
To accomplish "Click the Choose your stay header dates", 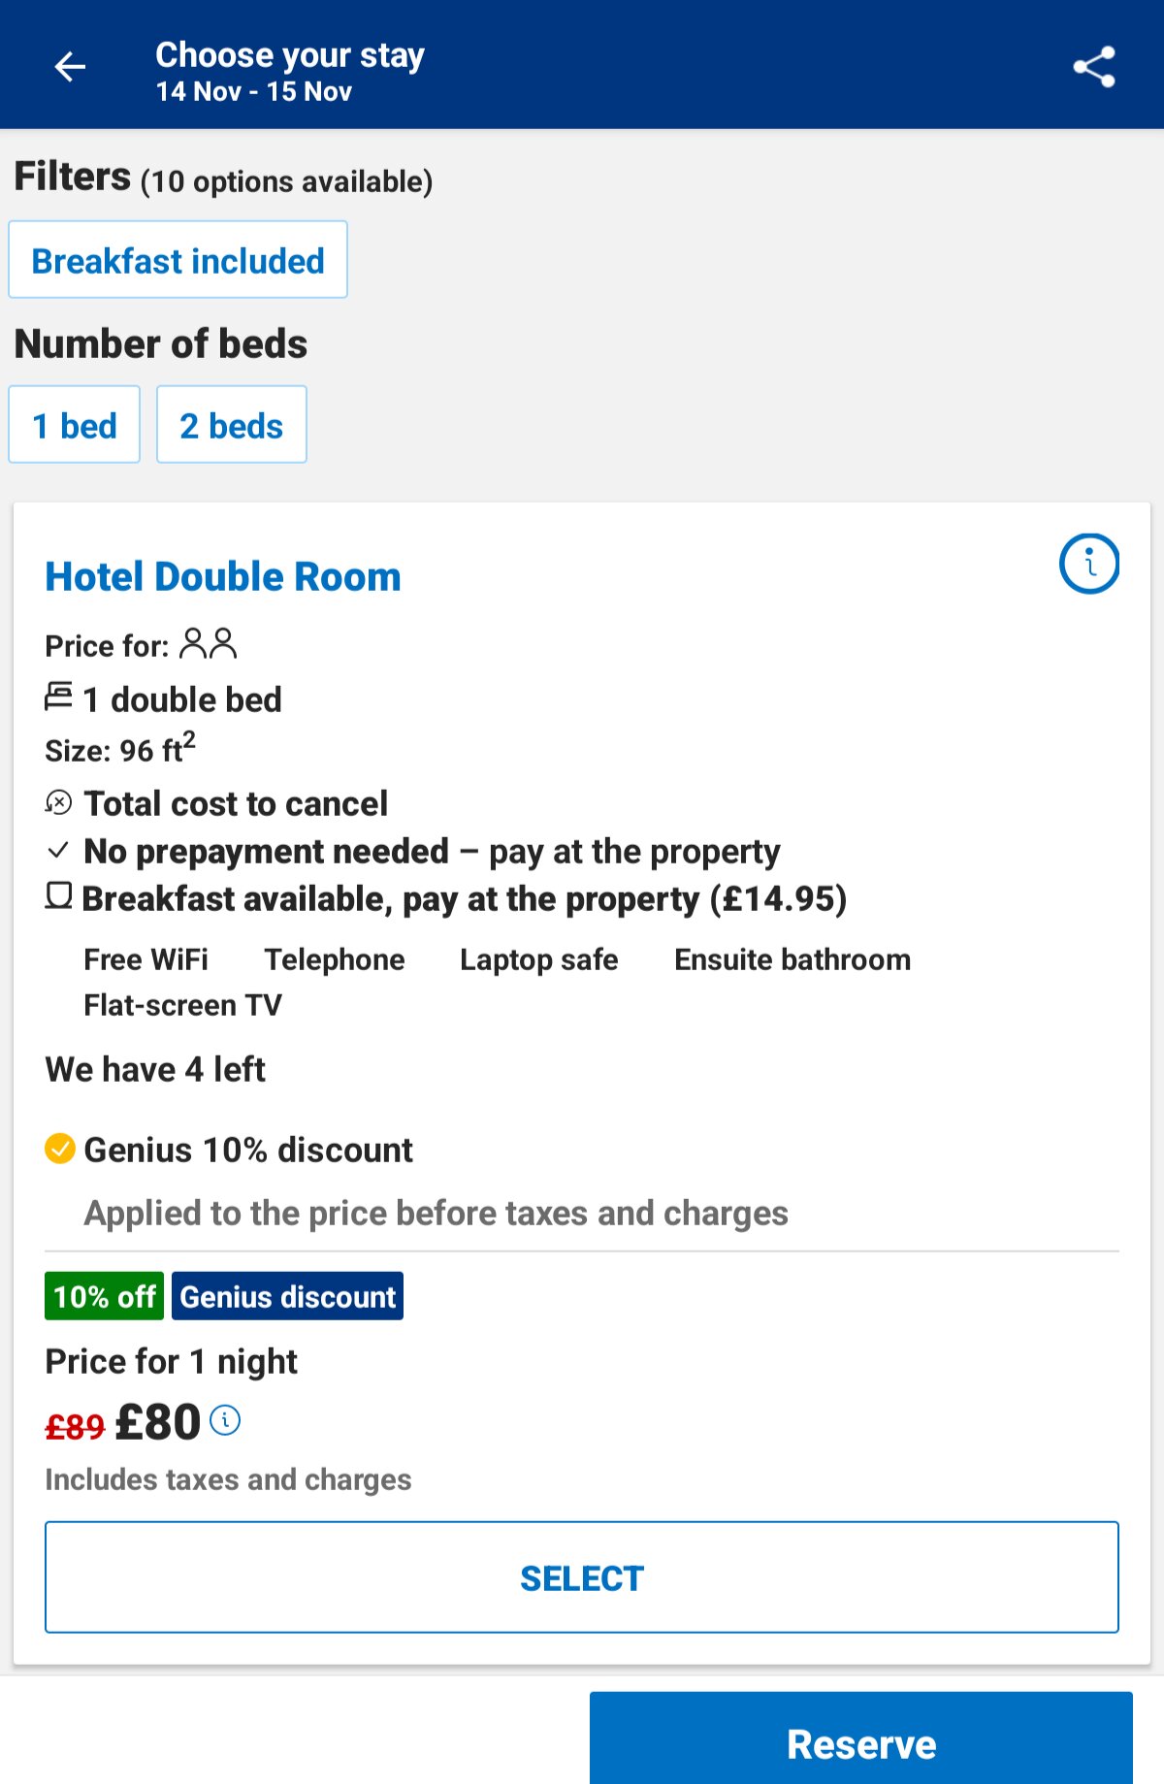I will point(255,91).
